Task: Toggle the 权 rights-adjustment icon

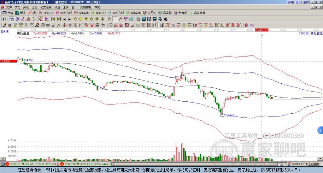Action: [41, 19]
